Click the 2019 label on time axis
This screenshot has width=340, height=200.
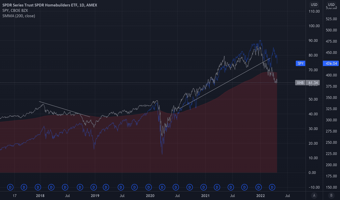[95, 196]
